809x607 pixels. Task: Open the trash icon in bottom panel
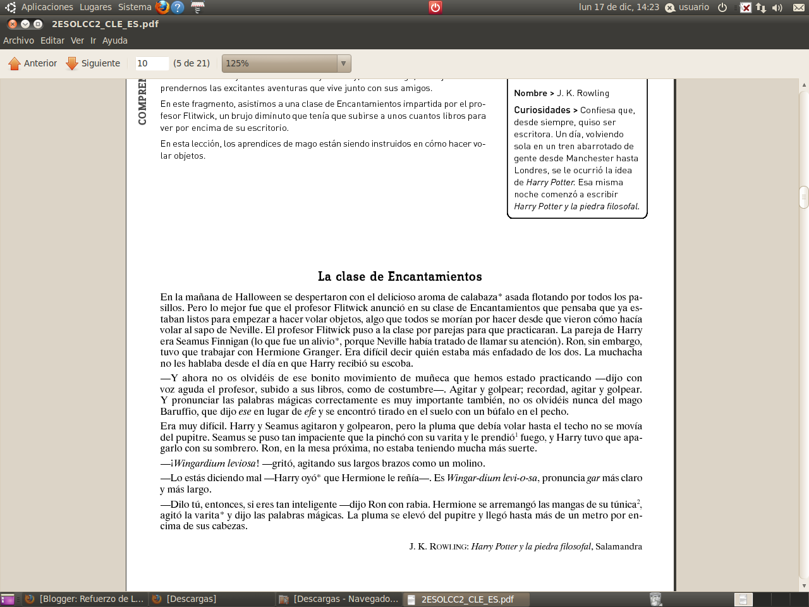pyautogui.click(x=656, y=599)
